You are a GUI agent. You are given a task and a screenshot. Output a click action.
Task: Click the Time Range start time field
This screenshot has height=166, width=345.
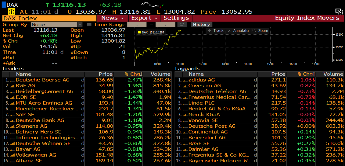tap(137, 25)
